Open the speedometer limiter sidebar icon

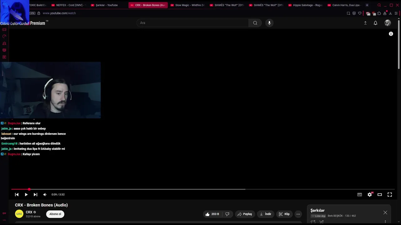point(4,36)
